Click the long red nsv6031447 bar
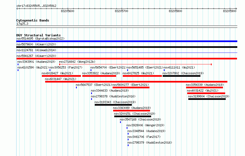The height and width of the screenshot is (156, 245). [136, 82]
